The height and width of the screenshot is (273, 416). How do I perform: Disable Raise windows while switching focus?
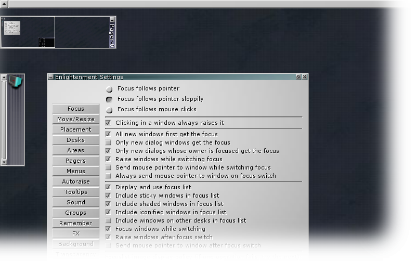pyautogui.click(x=108, y=159)
